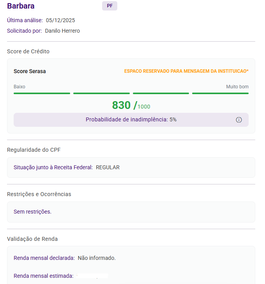Image resolution: width=265 pixels, height=284 pixels.
Task: Click the Baixo scale label
Action: tap(19, 87)
